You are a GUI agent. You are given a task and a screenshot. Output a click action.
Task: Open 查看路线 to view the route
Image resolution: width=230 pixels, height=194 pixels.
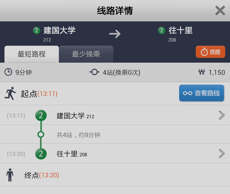tap(202, 93)
